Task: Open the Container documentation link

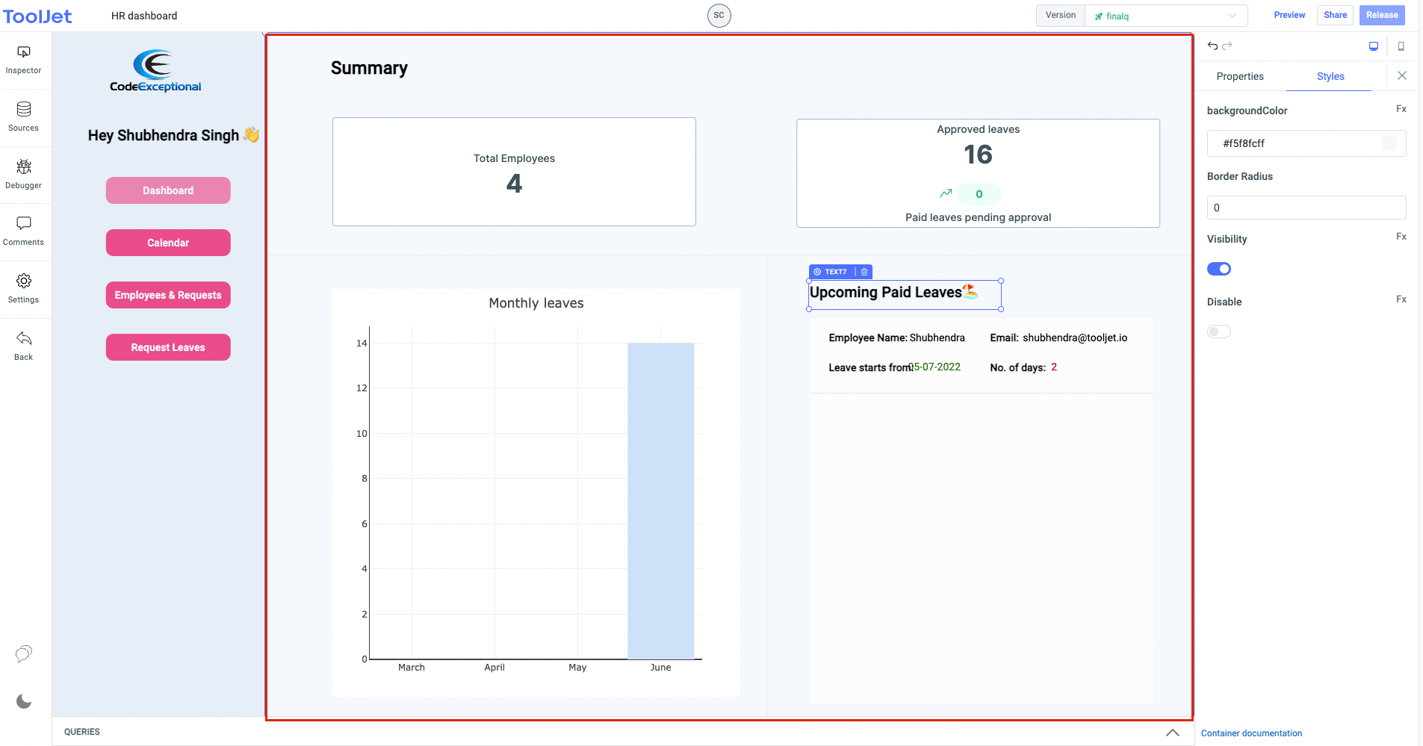Action: [x=1251, y=733]
